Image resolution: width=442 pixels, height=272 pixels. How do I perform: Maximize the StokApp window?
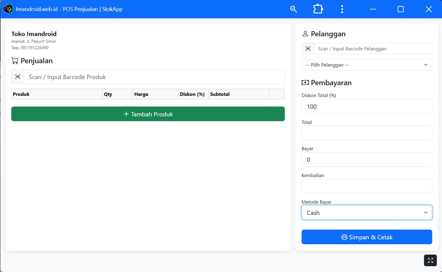pyautogui.click(x=401, y=9)
